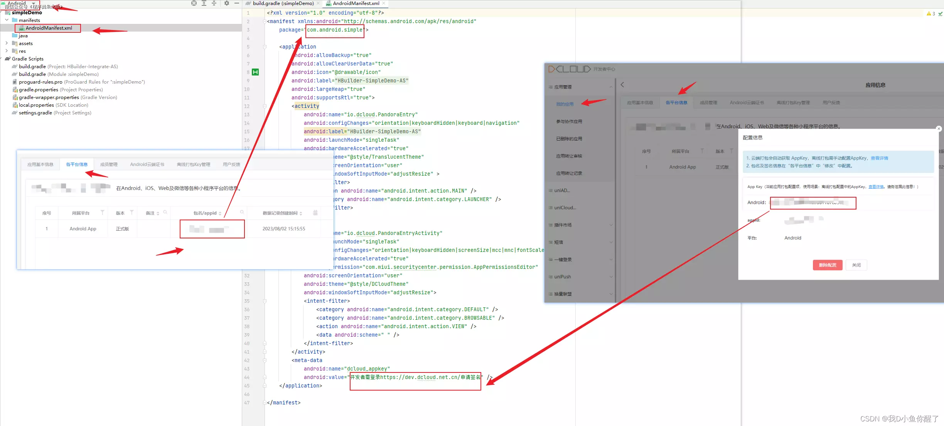The width and height of the screenshot is (944, 426).
Task: Click the green H gutter icon on line 8
Action: tap(255, 72)
